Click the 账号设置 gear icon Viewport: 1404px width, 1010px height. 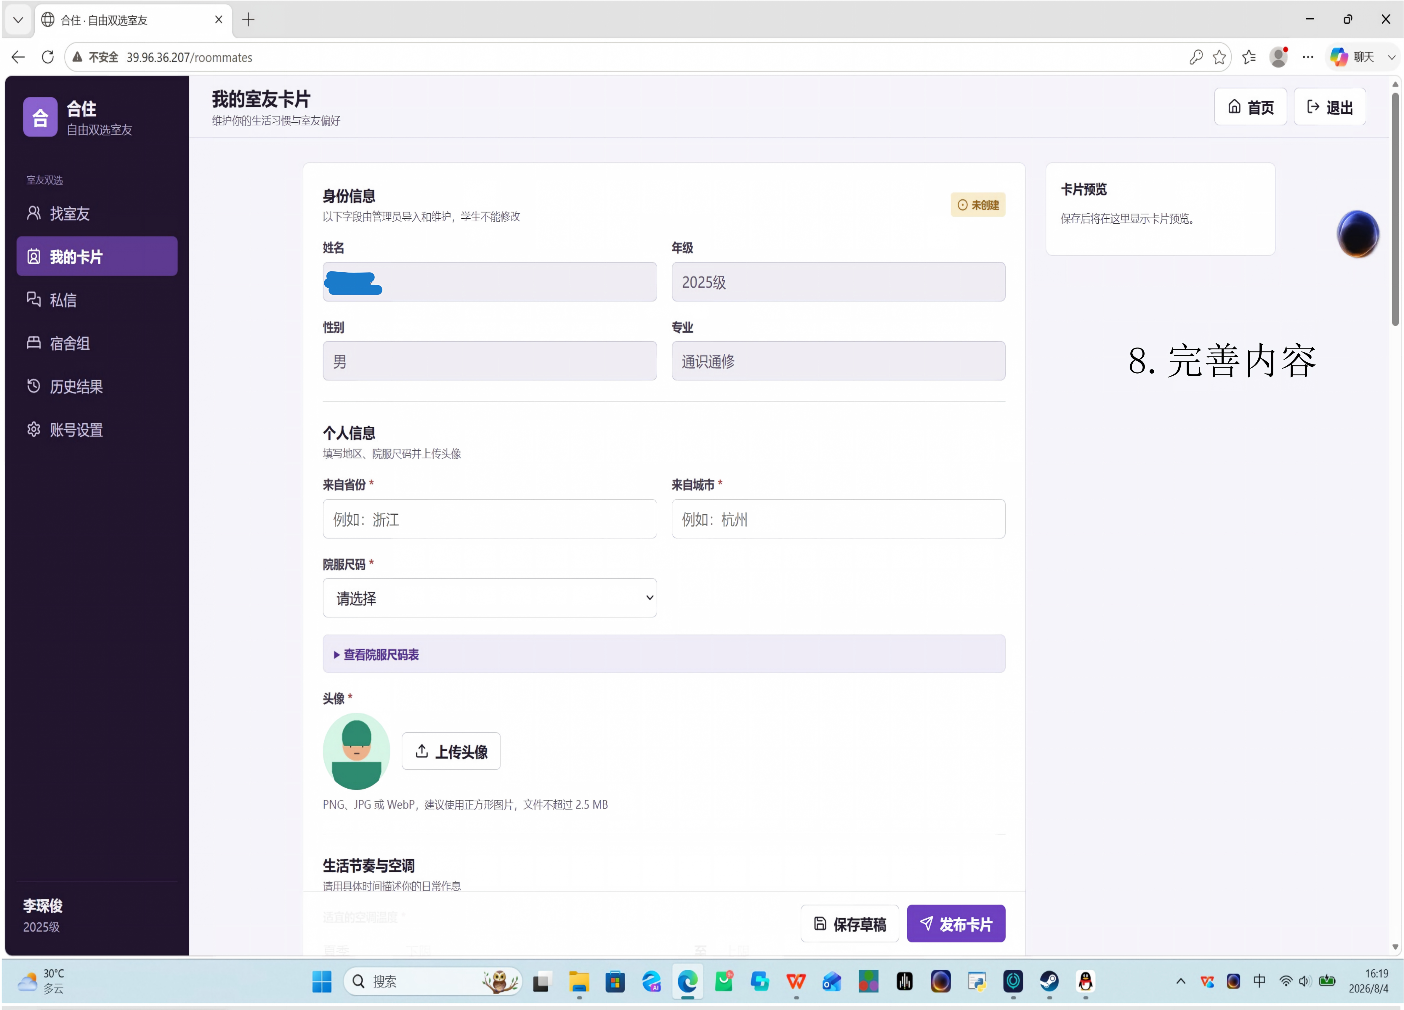click(33, 429)
